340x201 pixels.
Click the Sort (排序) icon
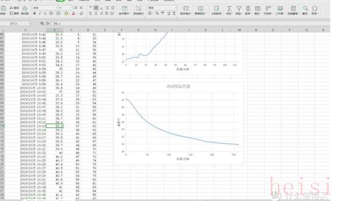(249, 9)
